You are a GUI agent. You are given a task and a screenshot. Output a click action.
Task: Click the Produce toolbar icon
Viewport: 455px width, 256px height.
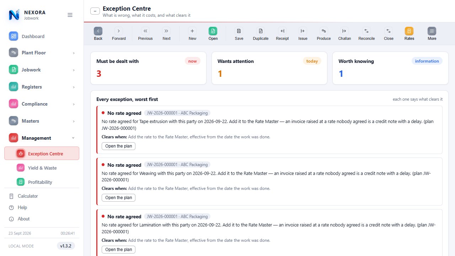[323, 31]
